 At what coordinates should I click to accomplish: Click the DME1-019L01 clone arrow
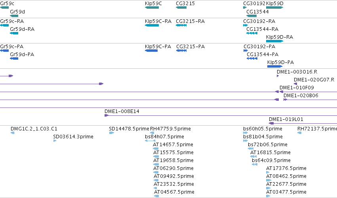tap(271, 123)
